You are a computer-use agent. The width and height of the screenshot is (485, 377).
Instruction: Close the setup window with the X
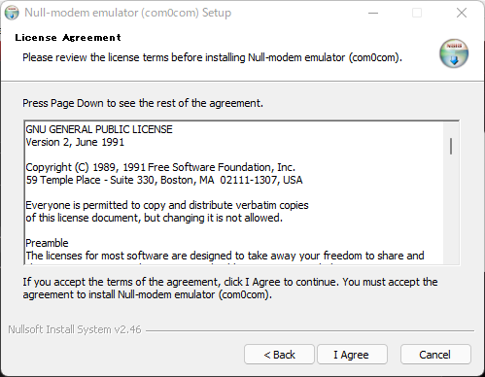coord(462,13)
